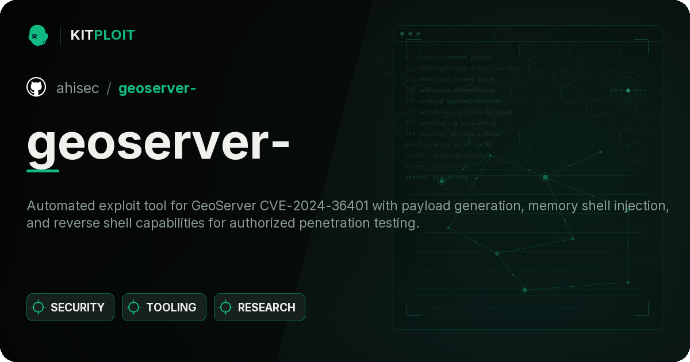
Task: Click the KitPloit green head logo
Action: pyautogui.click(x=38, y=35)
